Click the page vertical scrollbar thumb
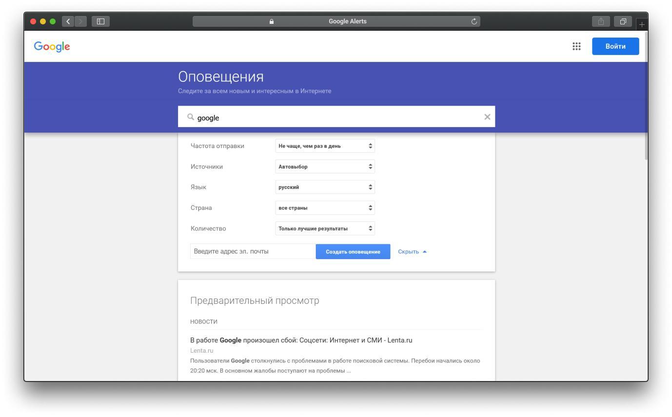Image resolution: width=672 pixels, height=417 pixels. pos(646,96)
